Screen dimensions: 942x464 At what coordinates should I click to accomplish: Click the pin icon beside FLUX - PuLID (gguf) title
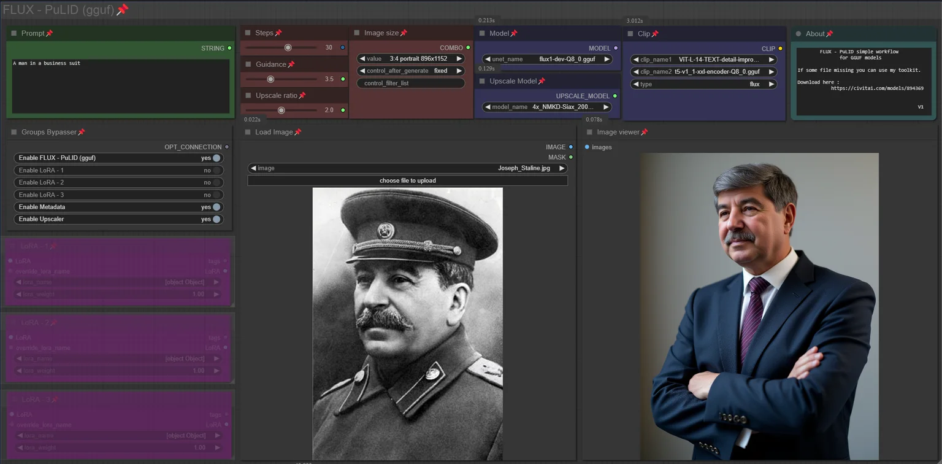(x=122, y=9)
